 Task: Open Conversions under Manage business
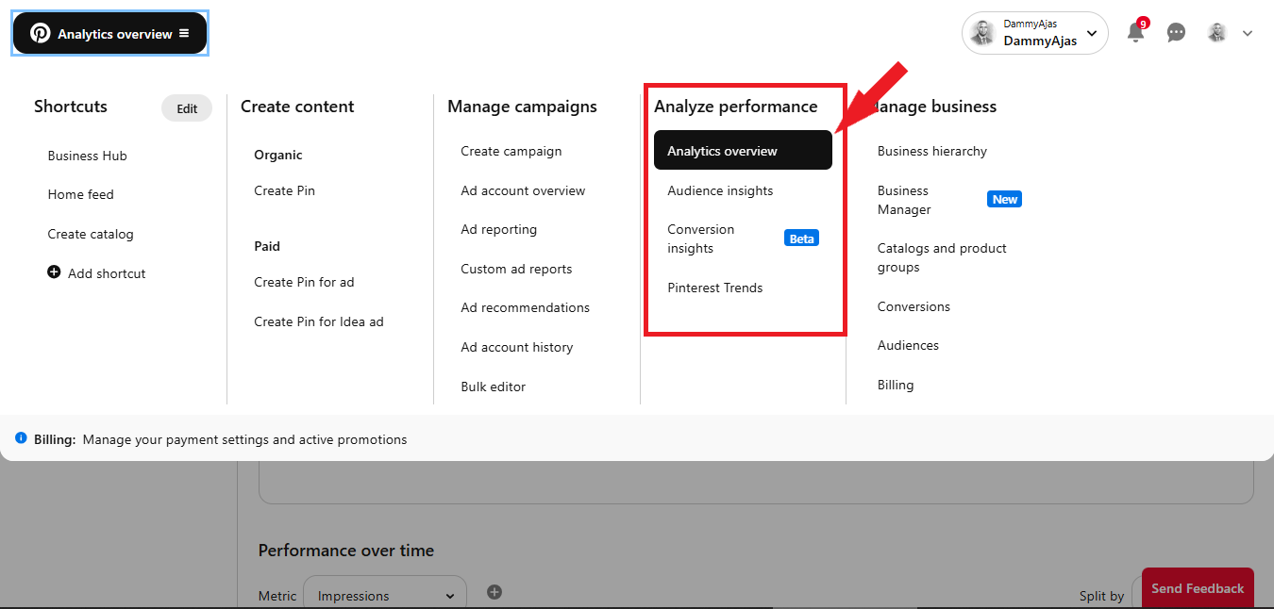[914, 306]
